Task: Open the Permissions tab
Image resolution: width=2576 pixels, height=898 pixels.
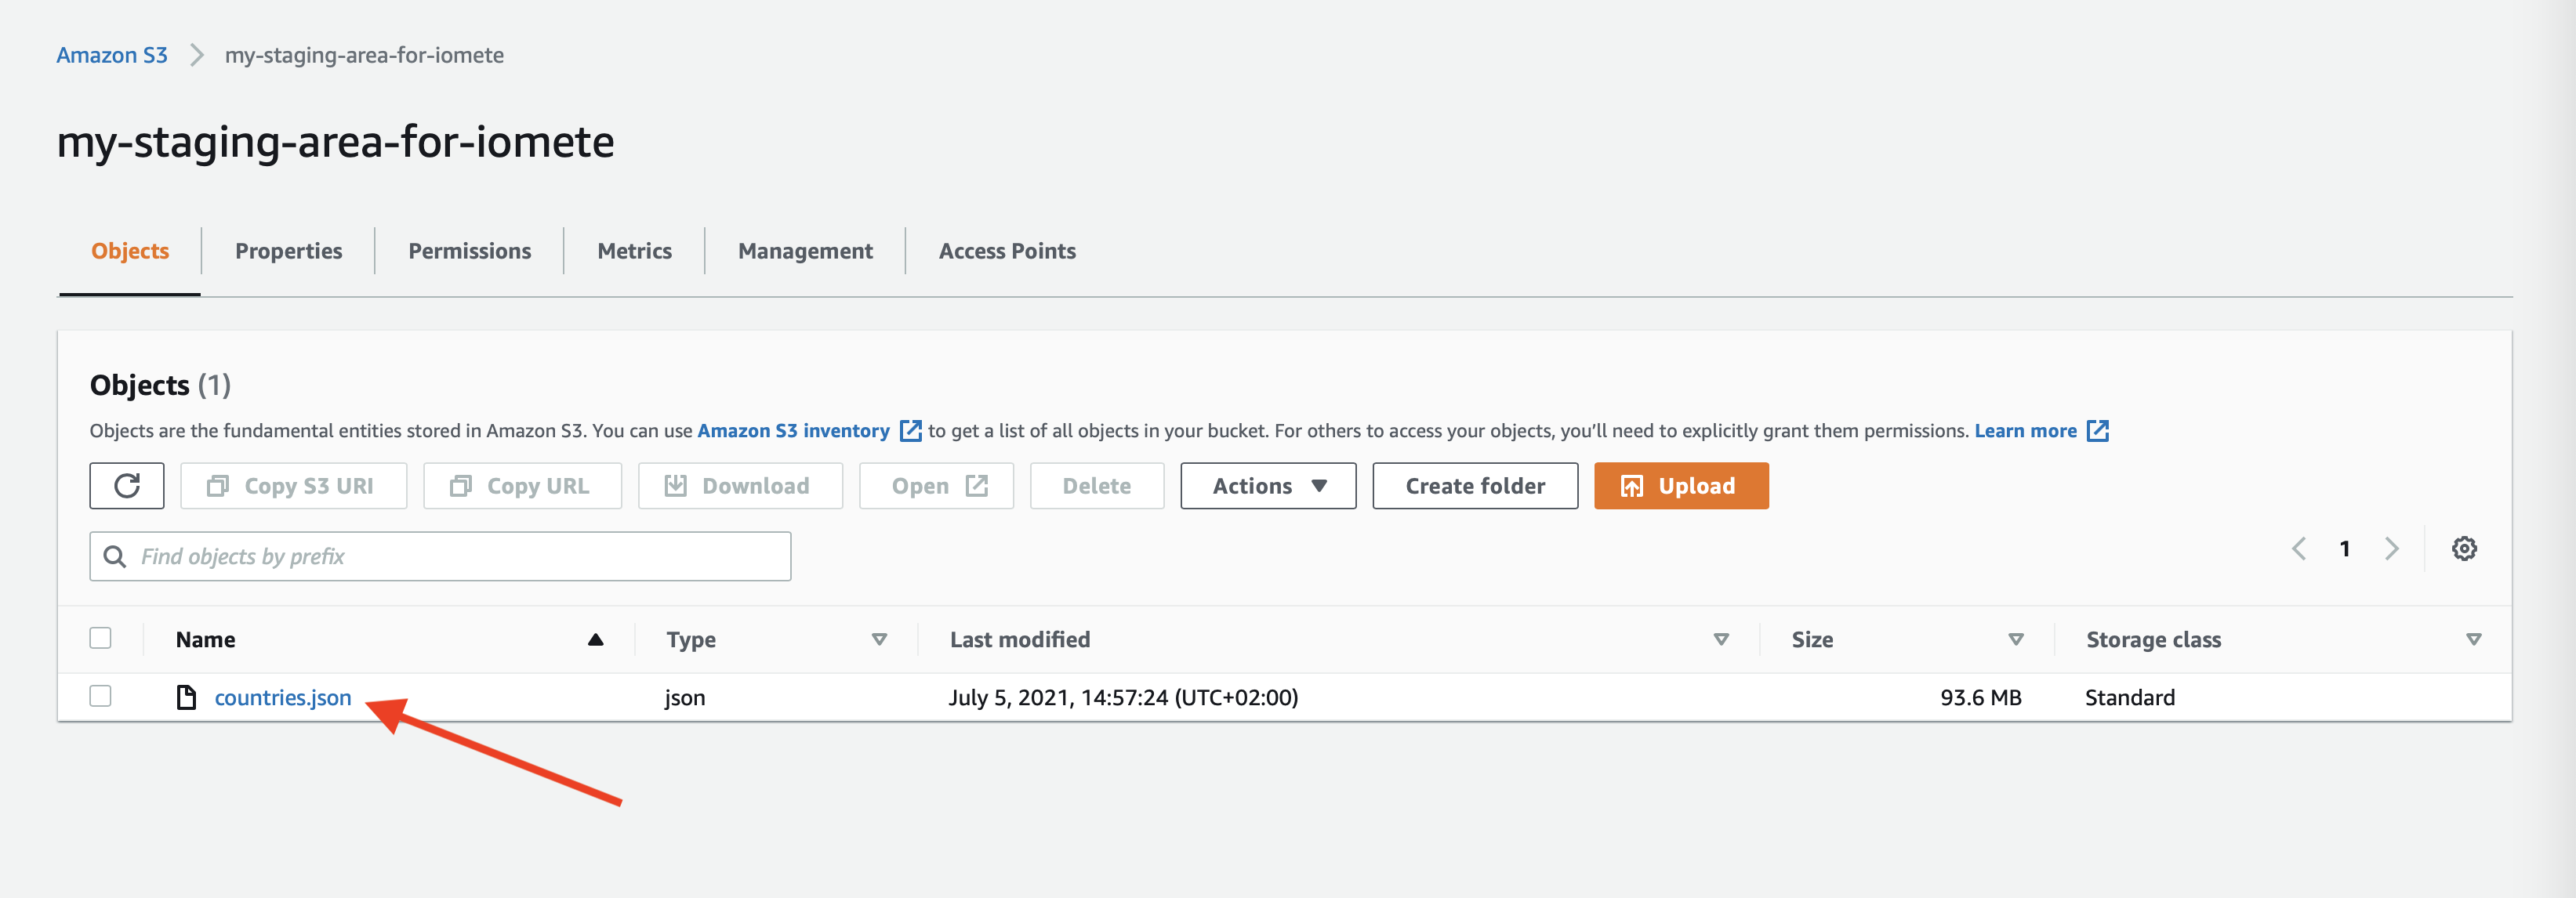Action: (469, 251)
